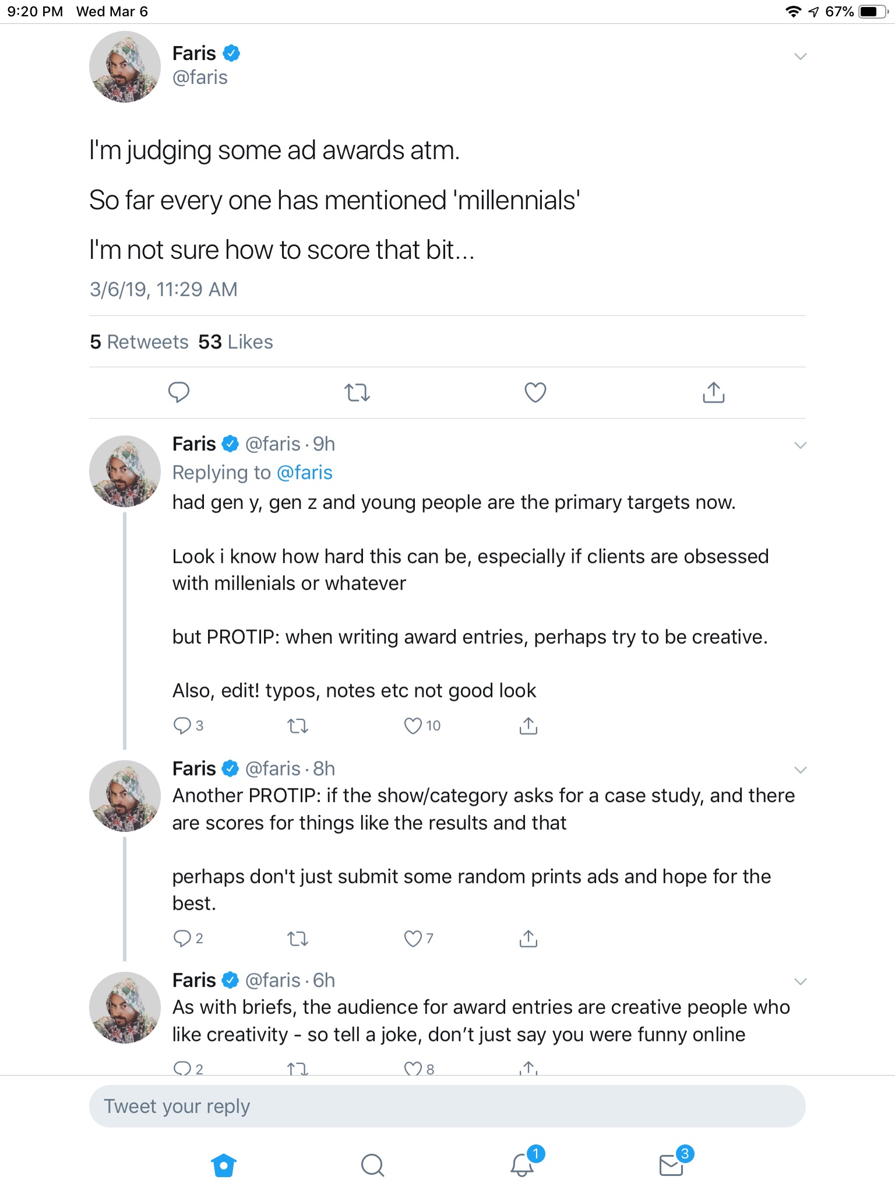Open the search tab magnifier icon
Viewport: 895px width, 1194px height.
point(372,1165)
